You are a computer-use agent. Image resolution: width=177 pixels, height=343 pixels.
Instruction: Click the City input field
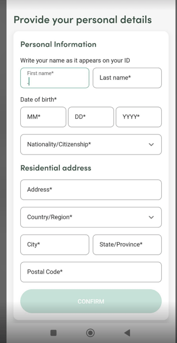pyautogui.click(x=55, y=244)
